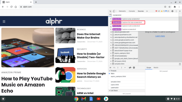Reload the page
The image size is (182, 102).
click(11, 7)
